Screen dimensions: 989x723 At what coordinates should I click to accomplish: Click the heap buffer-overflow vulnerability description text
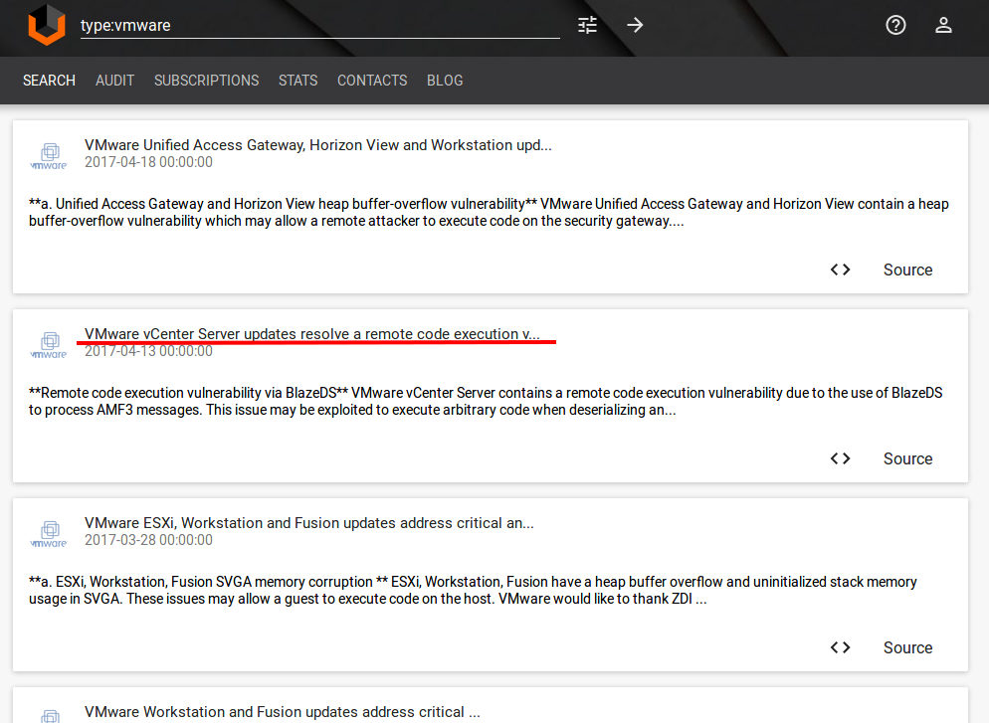(x=489, y=213)
